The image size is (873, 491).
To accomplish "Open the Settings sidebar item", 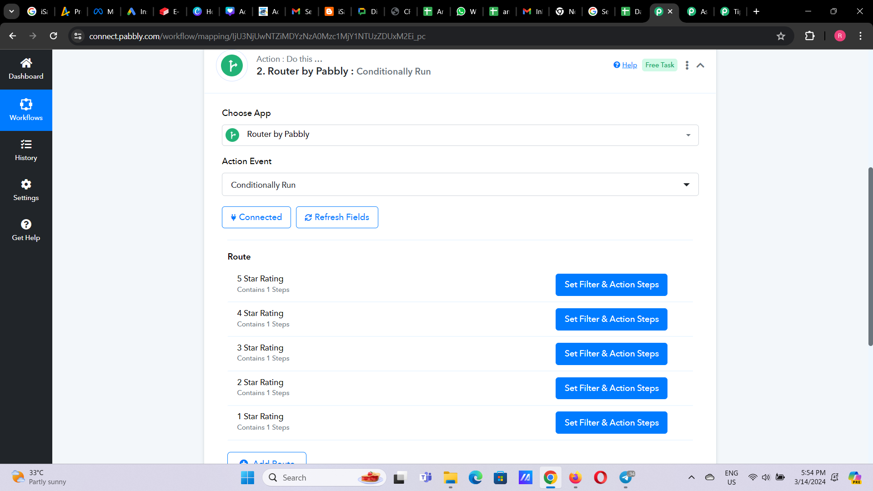I will pos(26,190).
